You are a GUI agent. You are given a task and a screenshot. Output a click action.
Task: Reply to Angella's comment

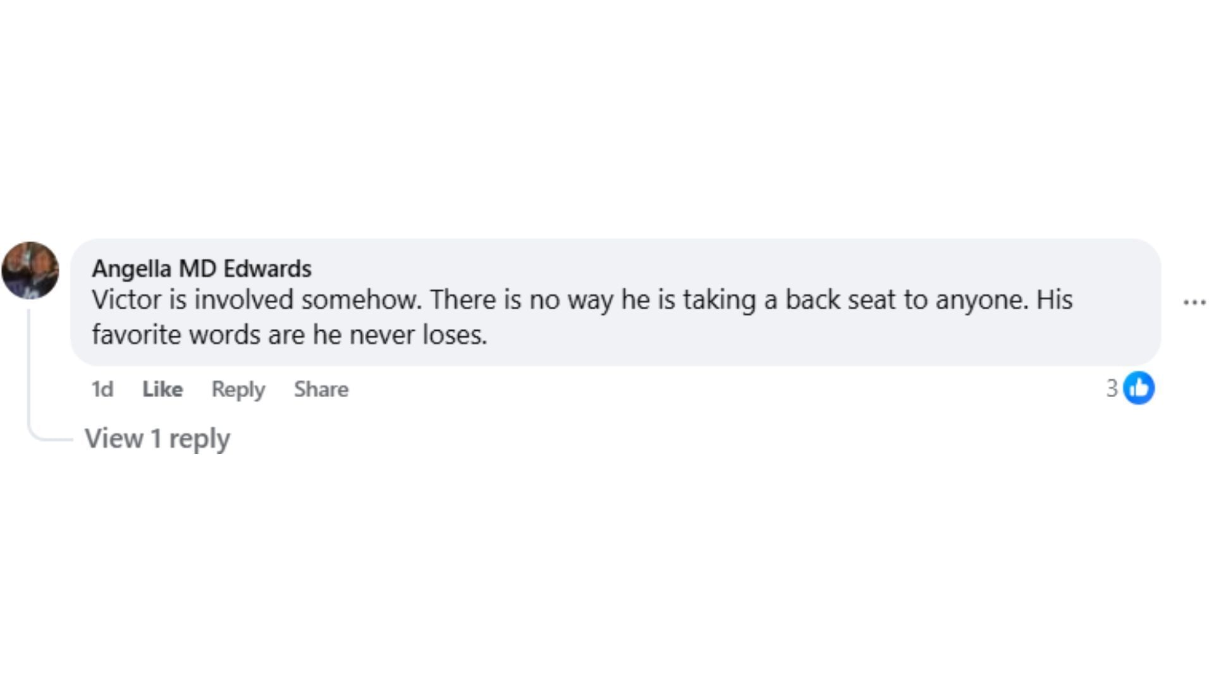point(238,389)
